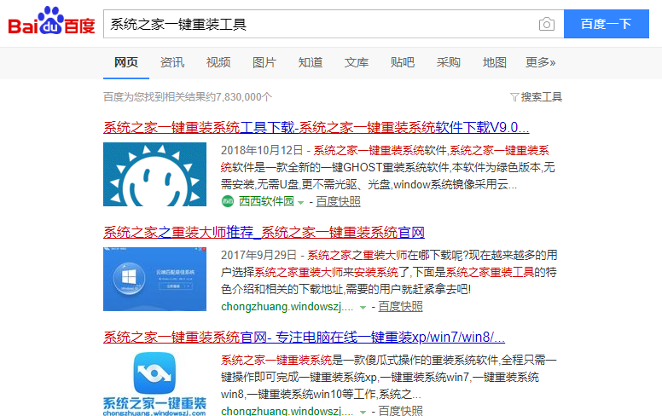Click the search tools filter icon

(x=514, y=97)
